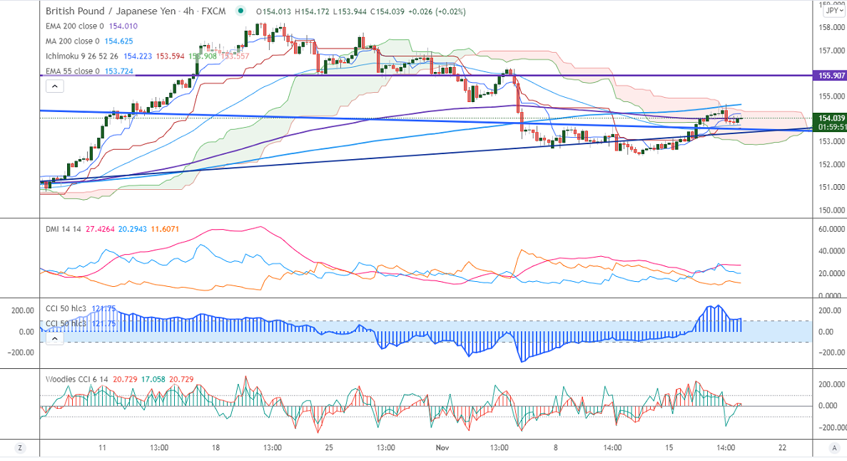Select the DMI 14 14 legend
This screenshot has width=847, height=461.
point(64,229)
